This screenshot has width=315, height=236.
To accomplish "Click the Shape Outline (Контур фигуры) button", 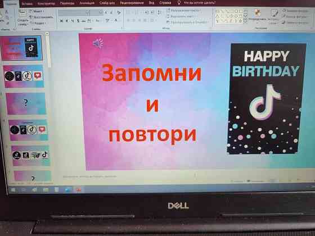I will pos(295,17).
